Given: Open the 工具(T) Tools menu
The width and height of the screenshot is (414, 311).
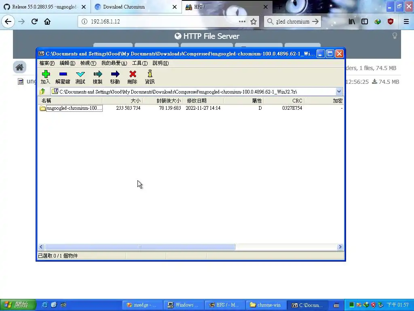Looking at the screenshot, I should (x=139, y=63).
